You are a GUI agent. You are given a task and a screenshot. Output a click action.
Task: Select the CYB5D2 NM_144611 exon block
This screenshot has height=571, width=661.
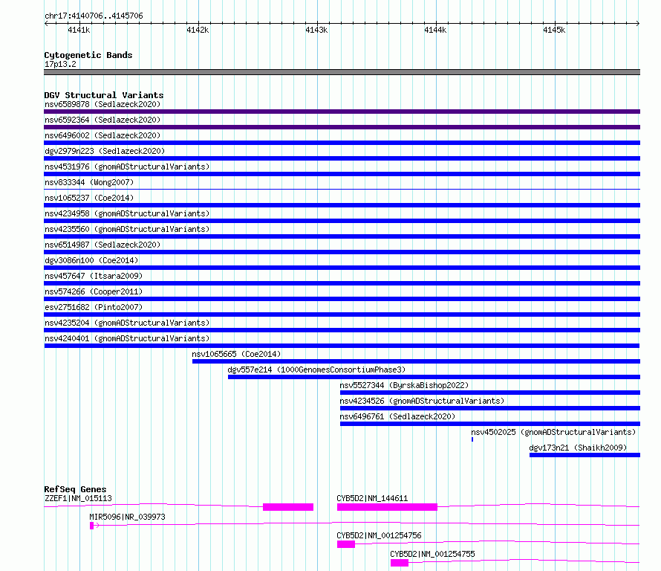coord(387,507)
